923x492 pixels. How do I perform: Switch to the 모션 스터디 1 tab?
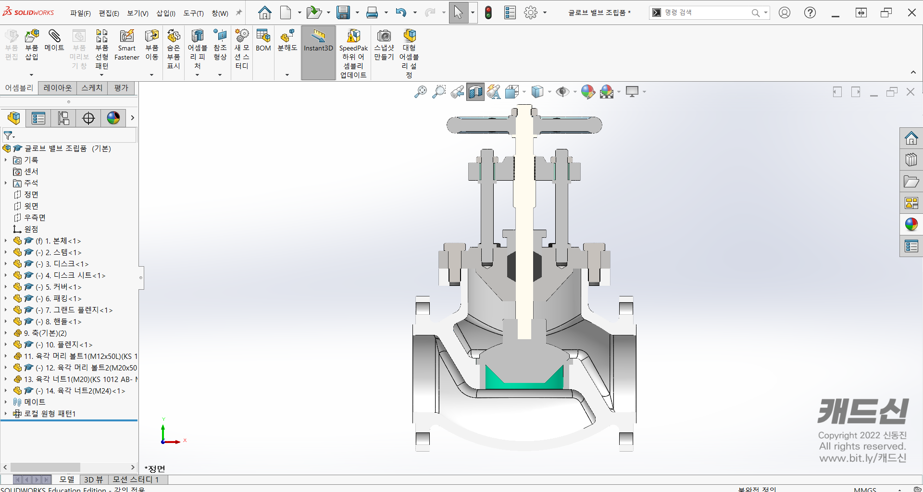pos(136,480)
